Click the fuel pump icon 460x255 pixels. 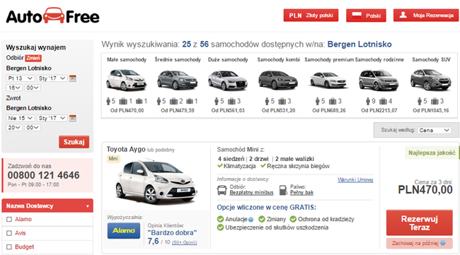(x=283, y=190)
